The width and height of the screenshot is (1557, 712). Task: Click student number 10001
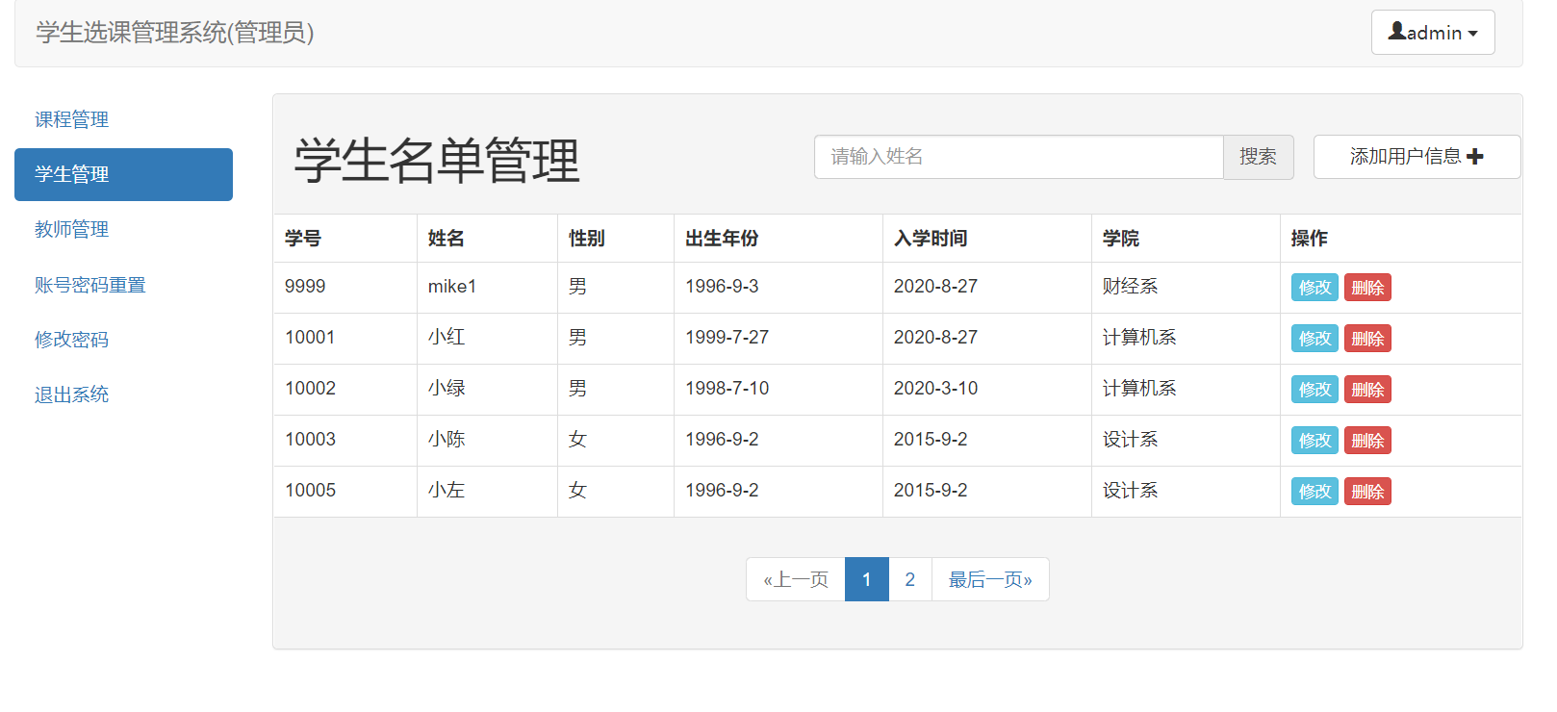click(310, 338)
